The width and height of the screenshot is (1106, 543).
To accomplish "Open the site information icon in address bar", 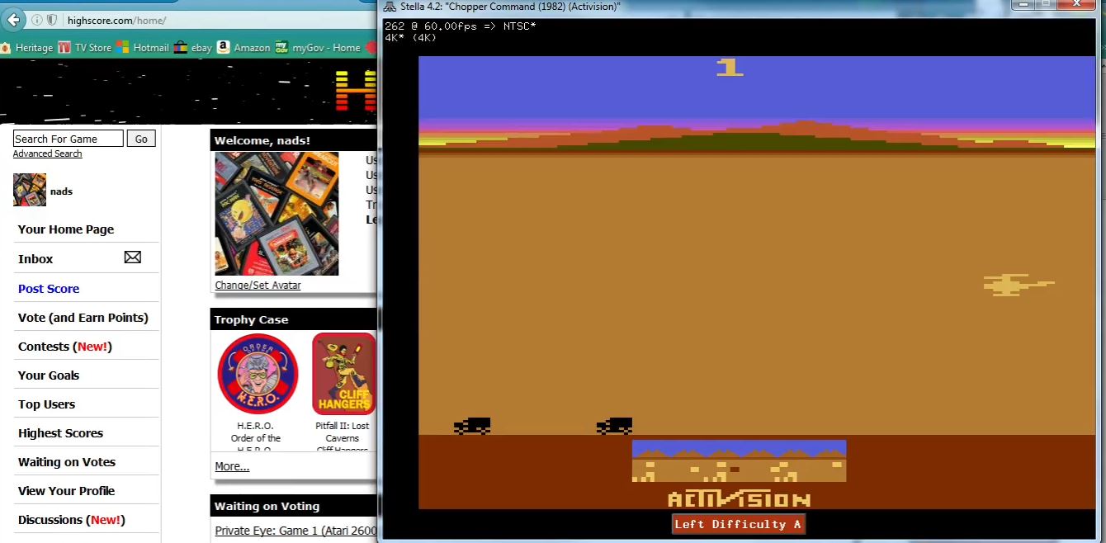I will click(37, 20).
